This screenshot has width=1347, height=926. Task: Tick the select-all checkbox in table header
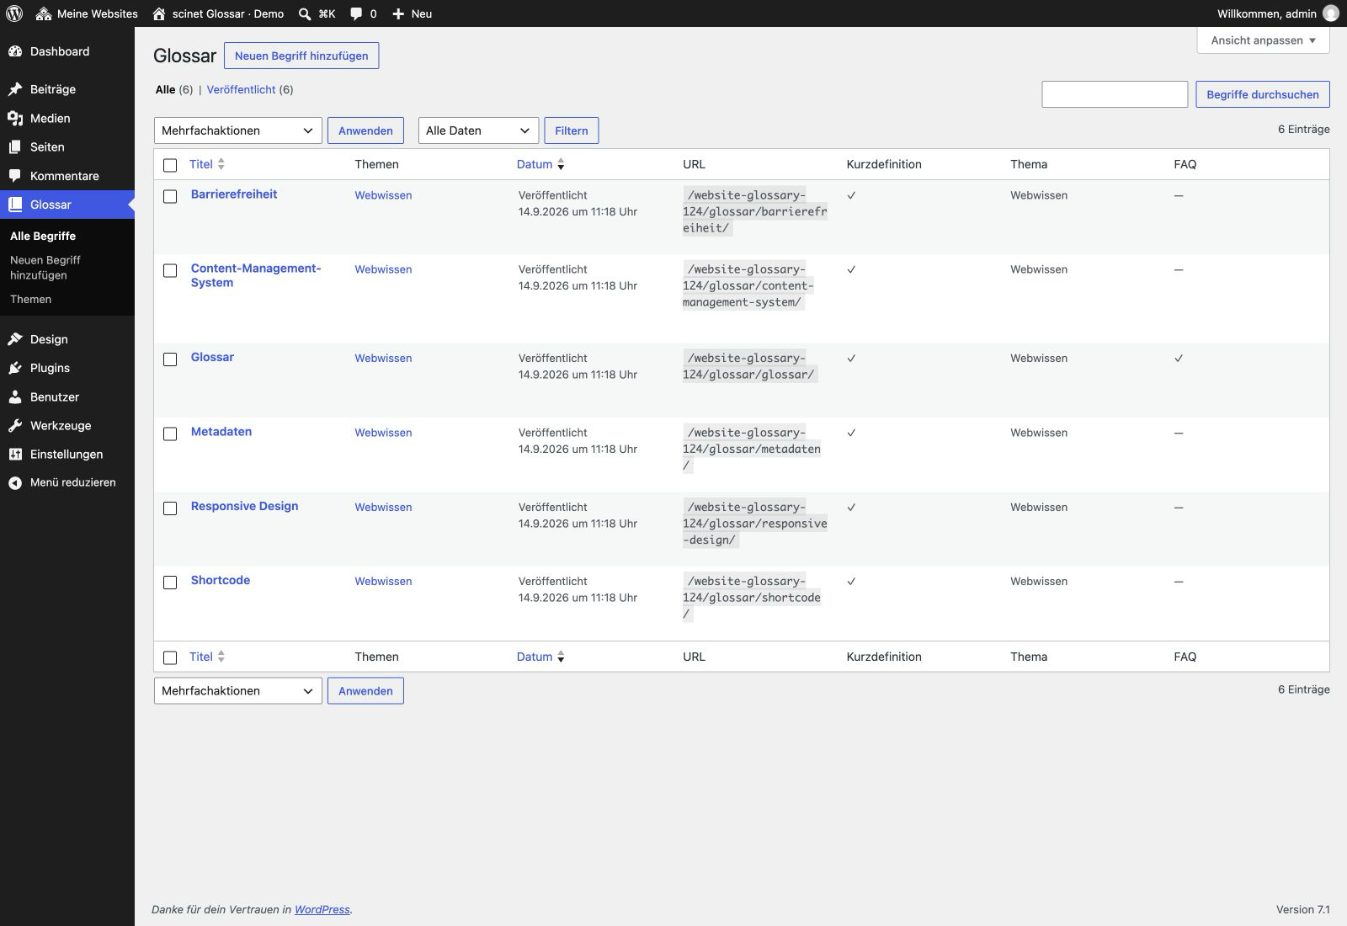click(170, 165)
